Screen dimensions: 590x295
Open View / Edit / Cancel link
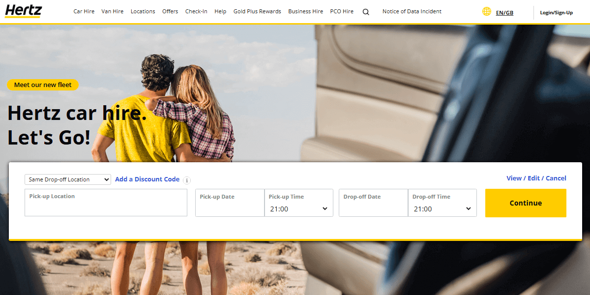click(536, 178)
